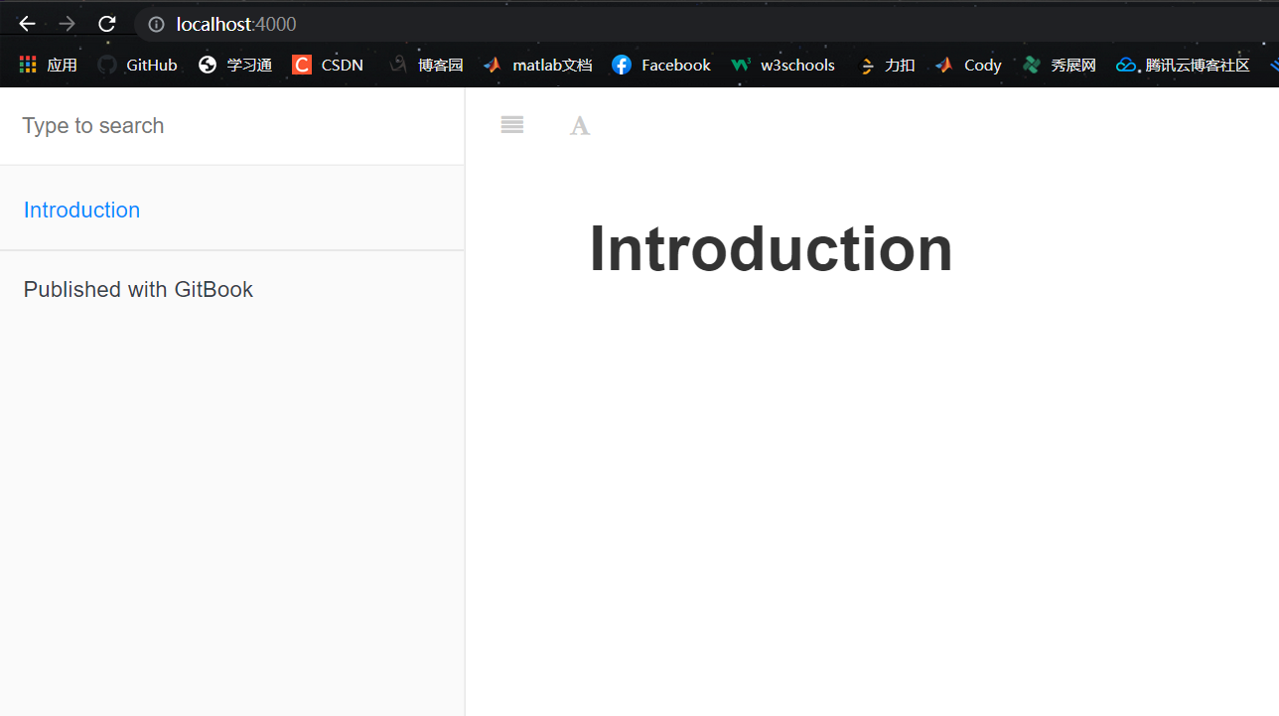Open the GitHub bookmark
This screenshot has height=716, width=1279.
pos(138,65)
